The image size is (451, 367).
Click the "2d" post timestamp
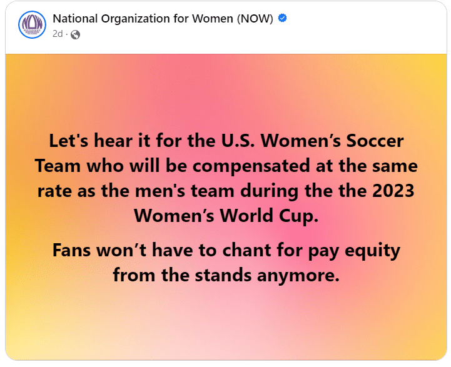(x=58, y=34)
